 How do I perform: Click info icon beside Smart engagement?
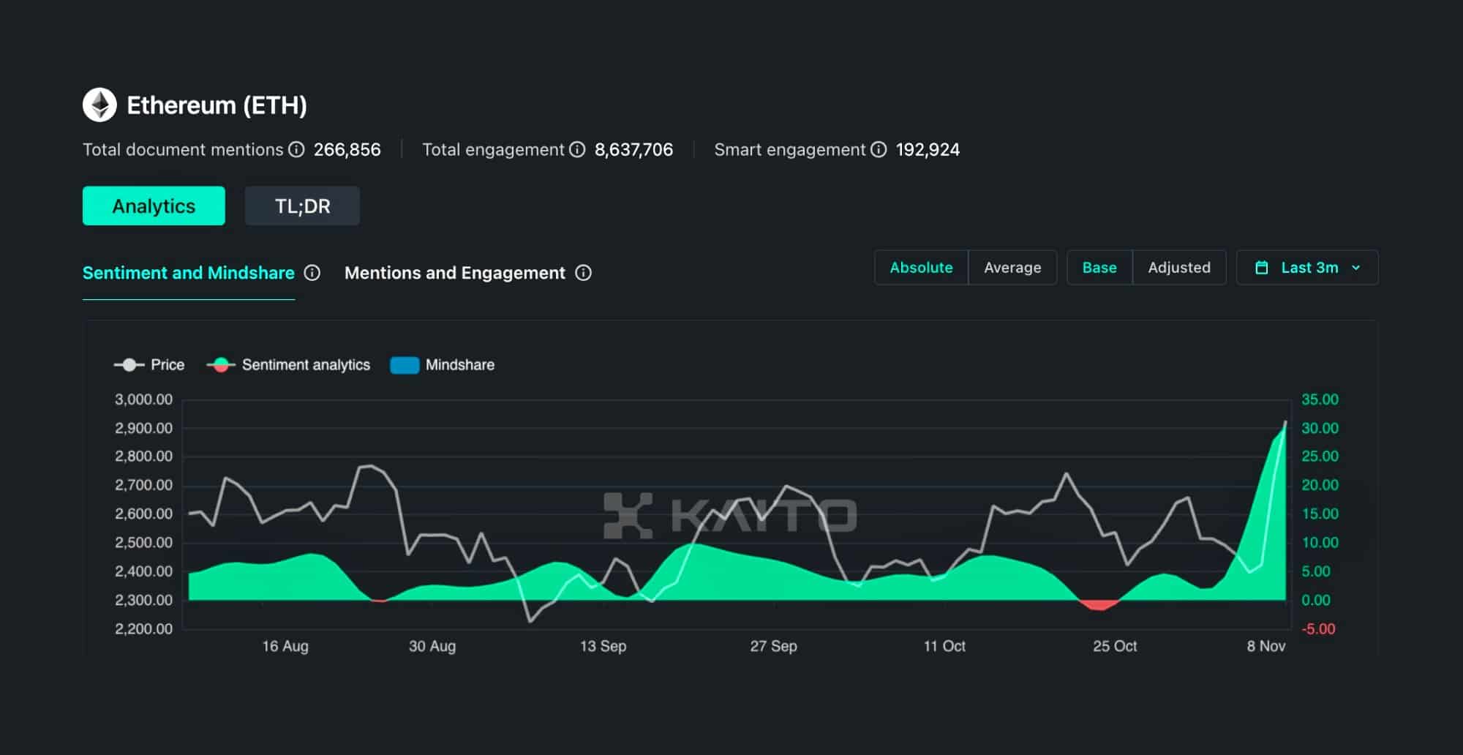coord(879,150)
